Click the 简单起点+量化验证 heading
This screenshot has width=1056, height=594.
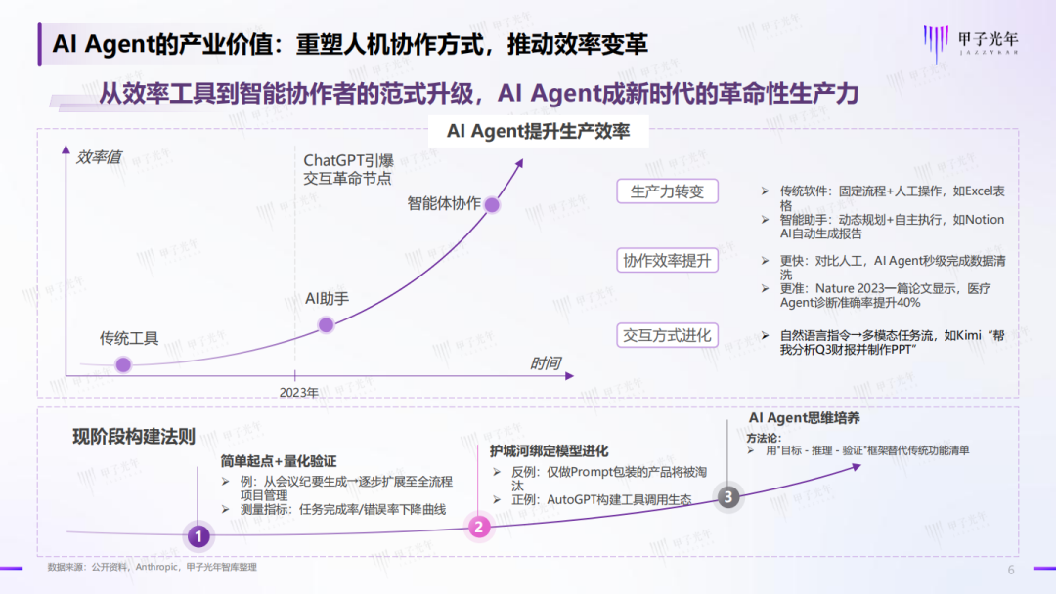point(278,461)
